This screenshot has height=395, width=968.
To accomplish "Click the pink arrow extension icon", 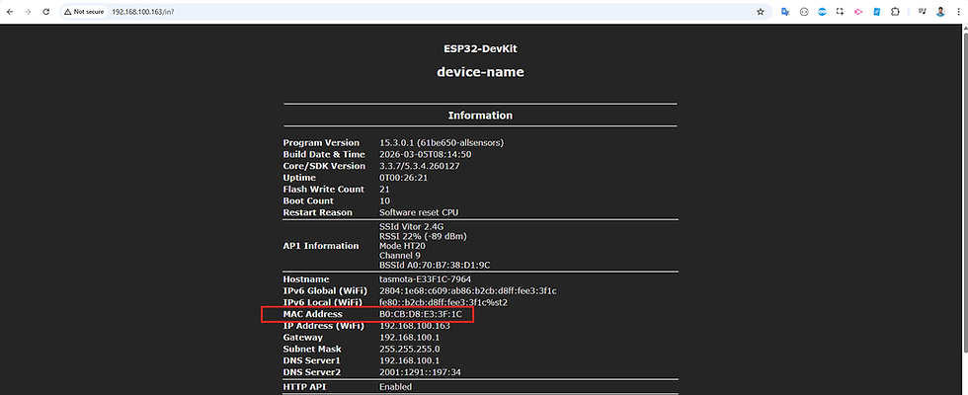I will click(857, 12).
